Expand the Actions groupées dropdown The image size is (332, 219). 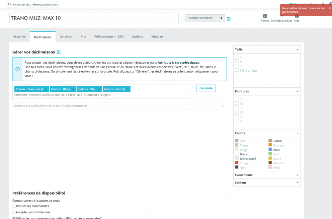(x=120, y=106)
